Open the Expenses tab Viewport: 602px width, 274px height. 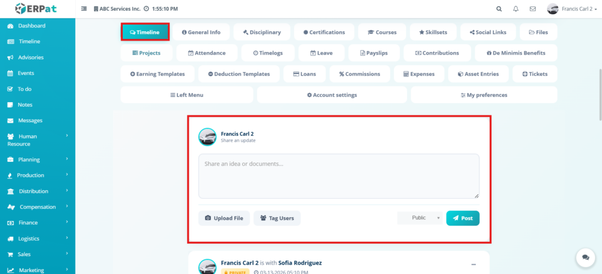coord(419,74)
